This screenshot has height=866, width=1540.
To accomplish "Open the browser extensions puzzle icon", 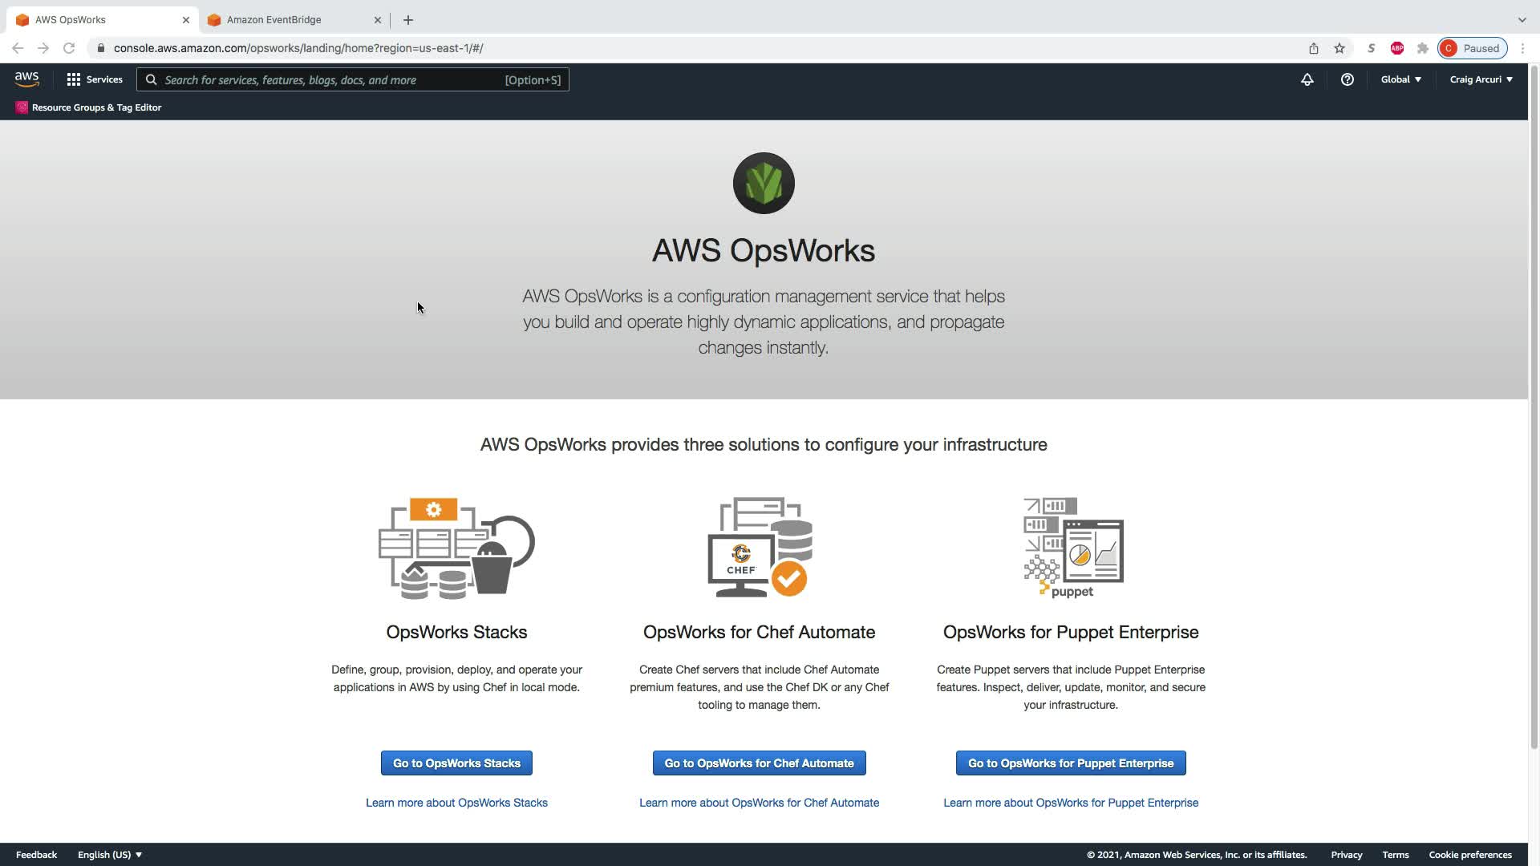I will tap(1422, 48).
